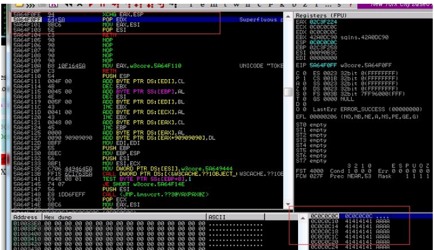The height and width of the screenshot is (250, 434).
Task: Select dump row at address 010033E0
Action: pyautogui.click(x=138, y=224)
